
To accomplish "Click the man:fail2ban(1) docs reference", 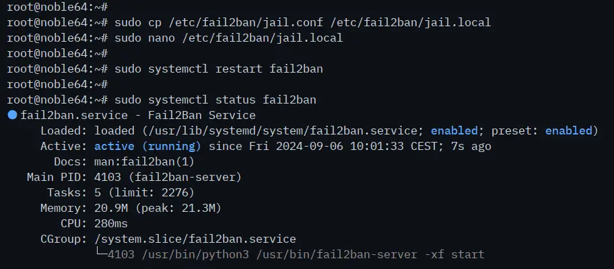I will click(144, 161).
